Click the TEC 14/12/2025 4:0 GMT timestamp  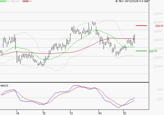(x=133, y=1)
